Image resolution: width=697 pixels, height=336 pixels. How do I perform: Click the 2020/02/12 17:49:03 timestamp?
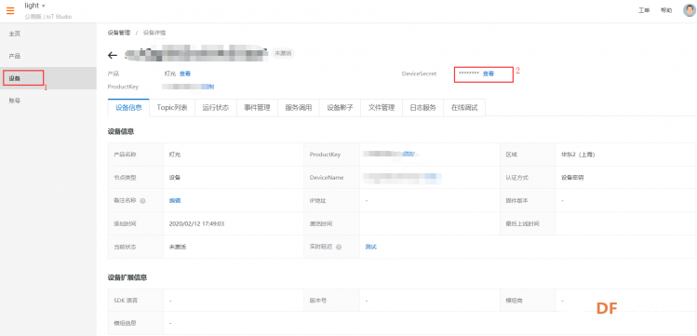click(196, 223)
